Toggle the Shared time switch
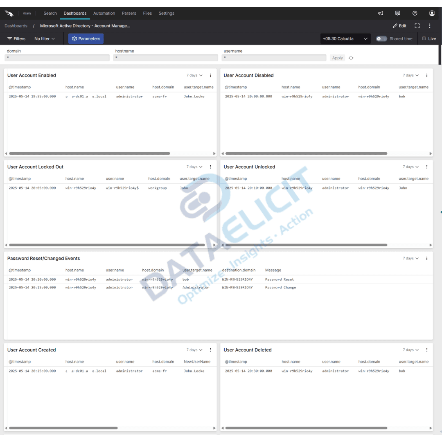442x442 pixels. (x=381, y=38)
